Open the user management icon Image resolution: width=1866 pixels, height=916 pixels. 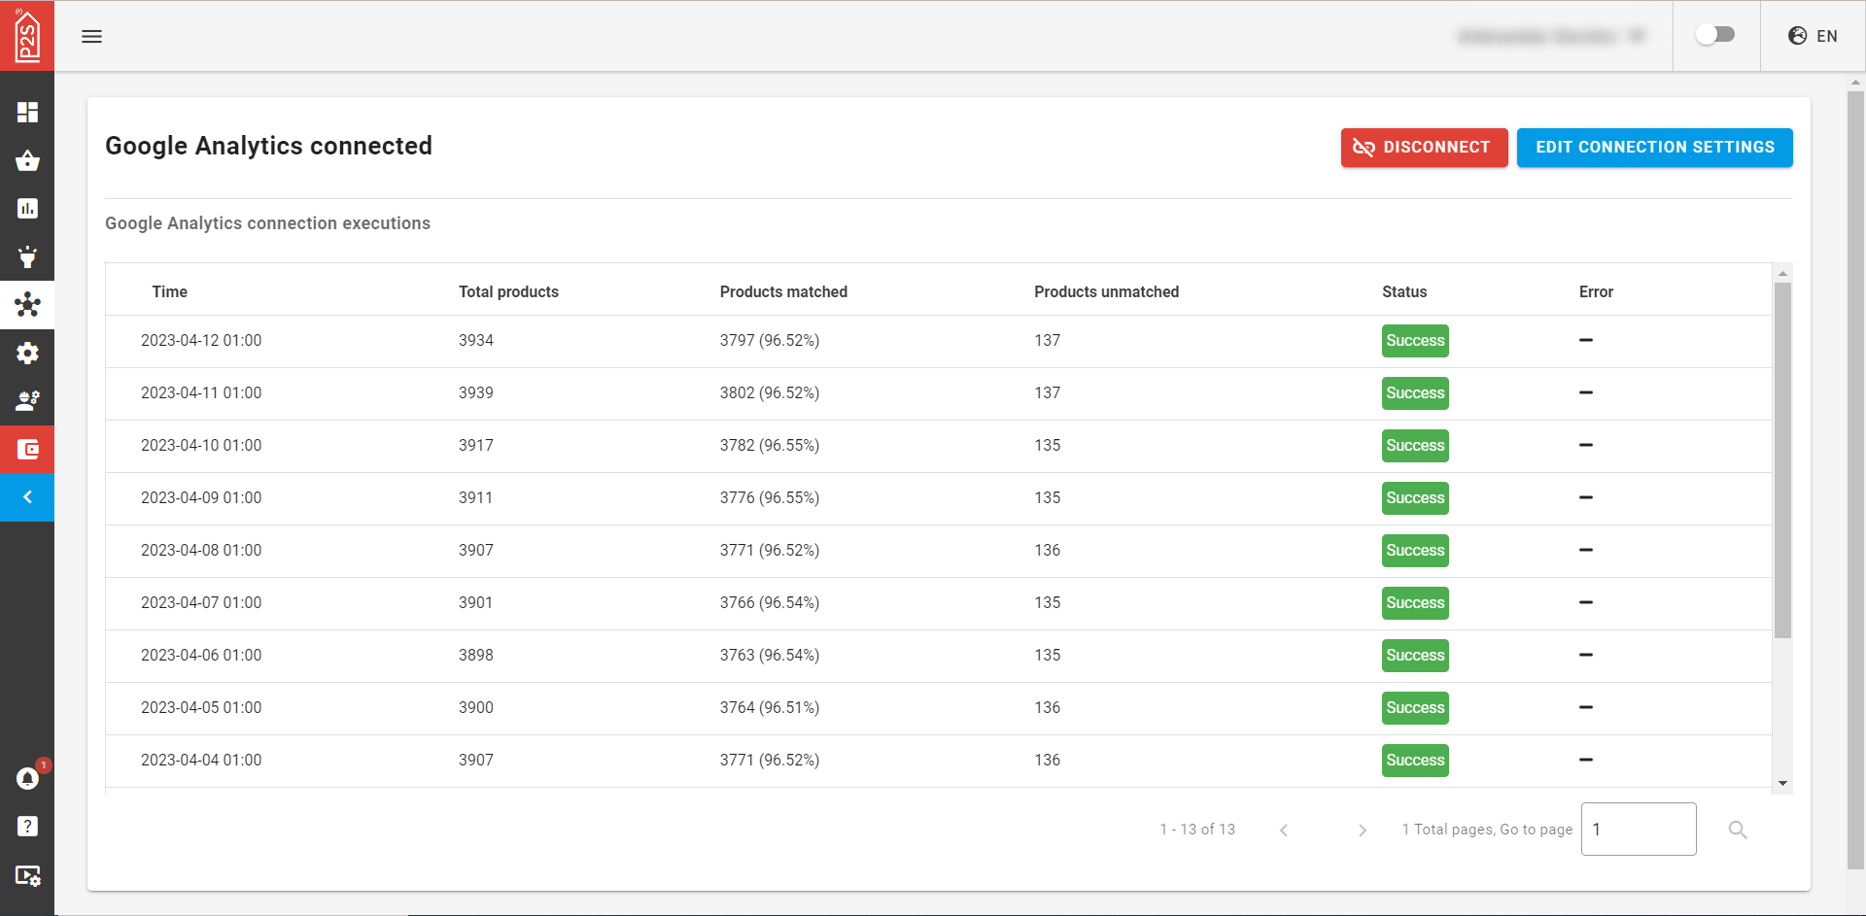pos(27,401)
